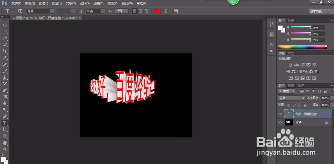This screenshot has height=164, width=334.
Task: Filter layers by type layers
Action: click(x=314, y=91)
